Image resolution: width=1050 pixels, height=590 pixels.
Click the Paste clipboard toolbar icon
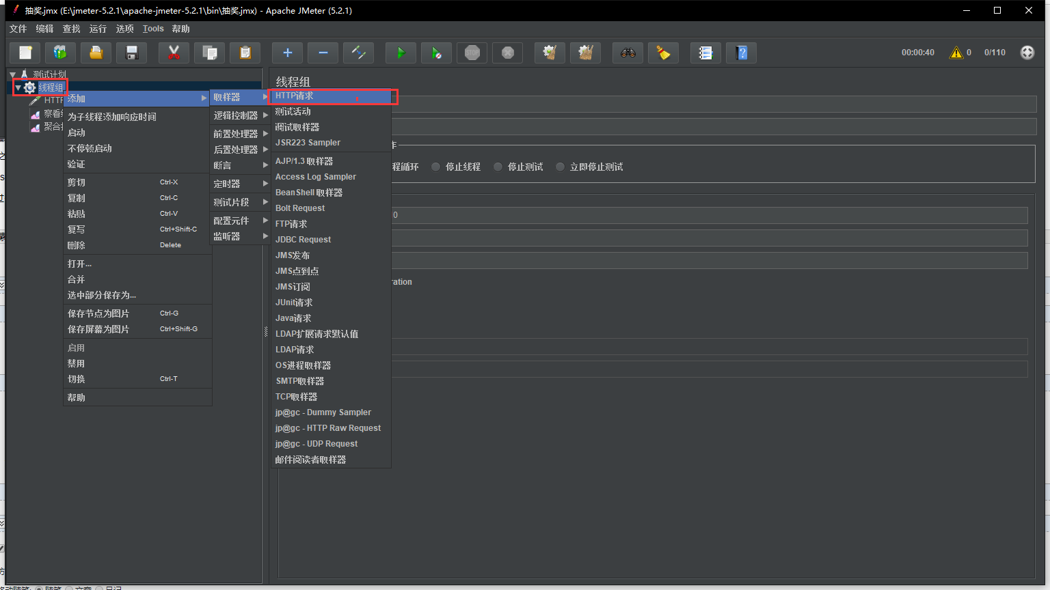[245, 53]
